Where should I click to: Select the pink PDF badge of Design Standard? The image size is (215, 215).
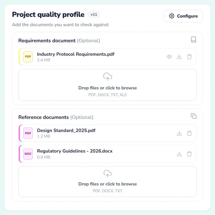pos(28,133)
